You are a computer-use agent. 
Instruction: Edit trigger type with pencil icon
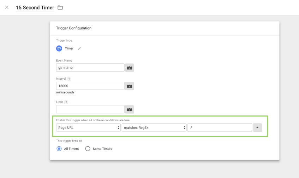(79, 49)
